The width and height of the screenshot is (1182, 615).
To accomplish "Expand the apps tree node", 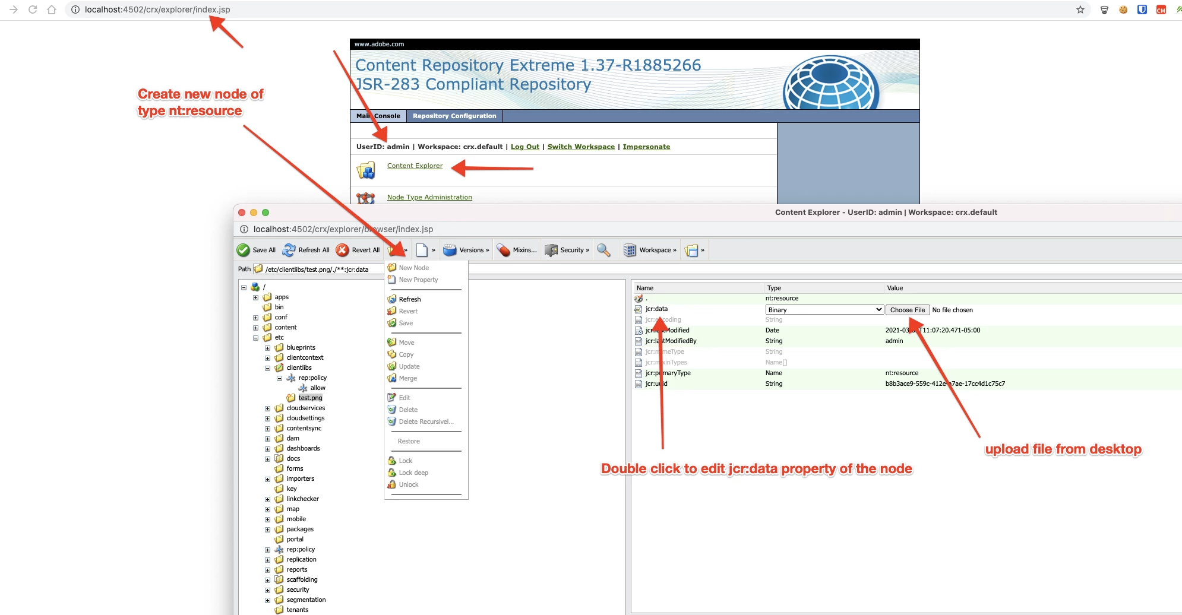I will coord(256,297).
